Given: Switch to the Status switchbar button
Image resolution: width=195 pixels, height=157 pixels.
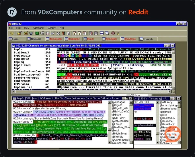Looking at the screenshot, I should tap(17, 39).
